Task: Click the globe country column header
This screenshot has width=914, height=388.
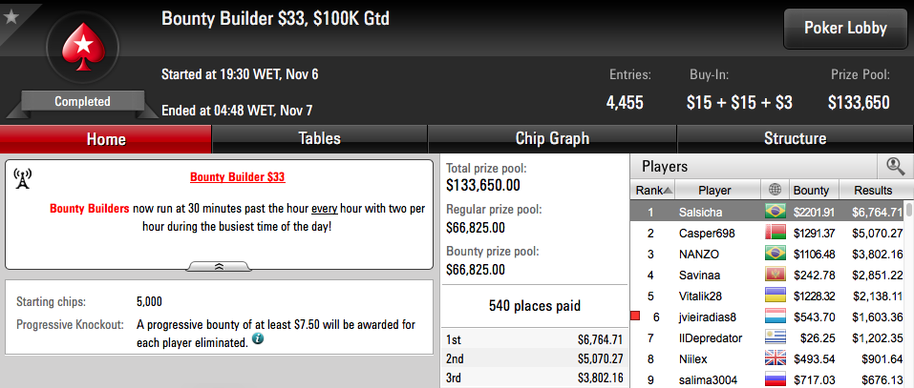Action: tap(775, 191)
